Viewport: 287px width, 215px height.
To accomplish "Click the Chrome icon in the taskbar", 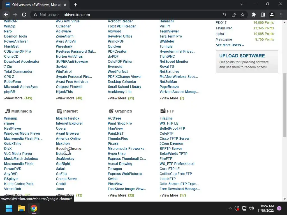I will [x=34, y=208].
